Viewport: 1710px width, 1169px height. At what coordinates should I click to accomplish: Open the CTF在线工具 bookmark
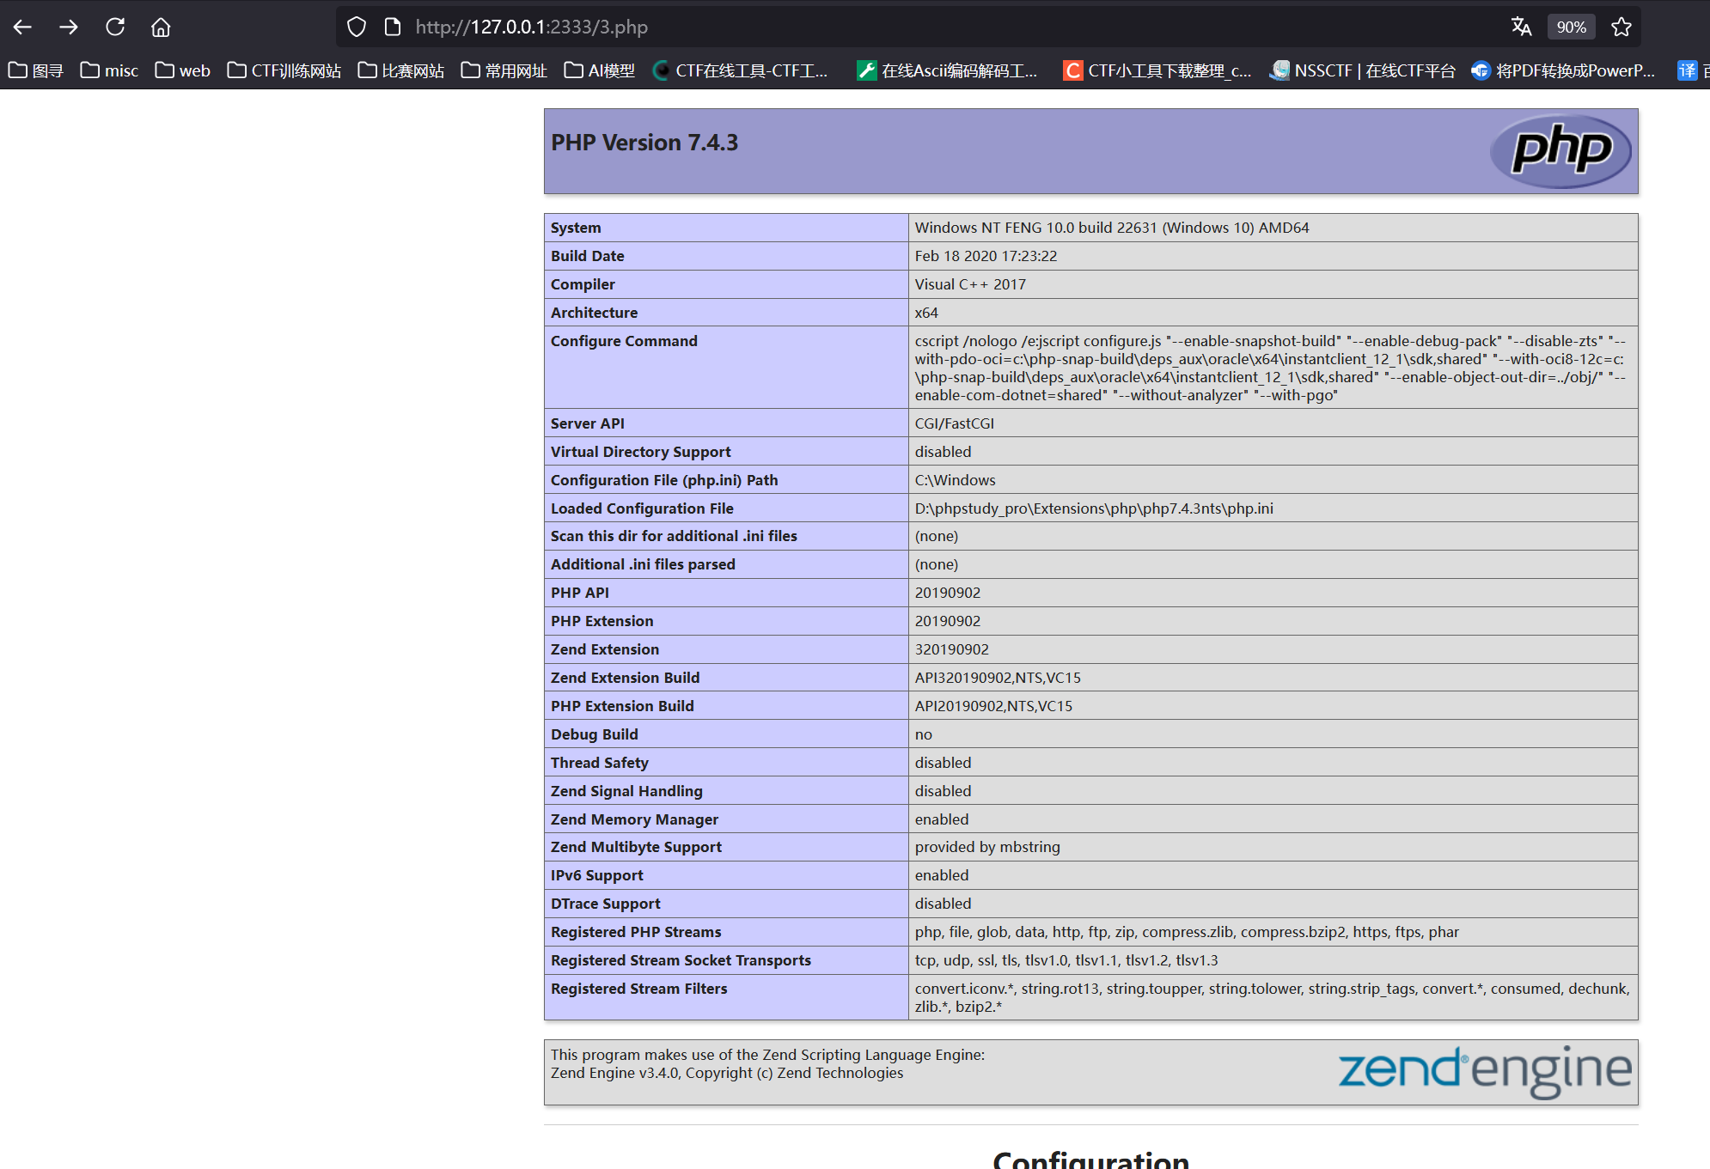(x=741, y=70)
